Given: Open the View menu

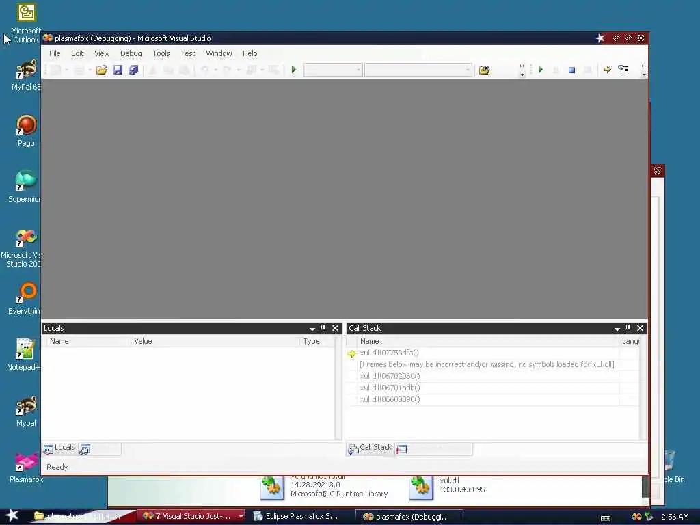Looking at the screenshot, I should [102, 53].
